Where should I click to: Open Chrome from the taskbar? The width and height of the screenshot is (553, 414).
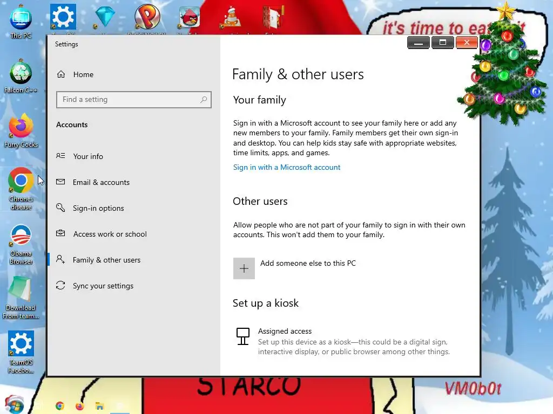click(x=60, y=406)
